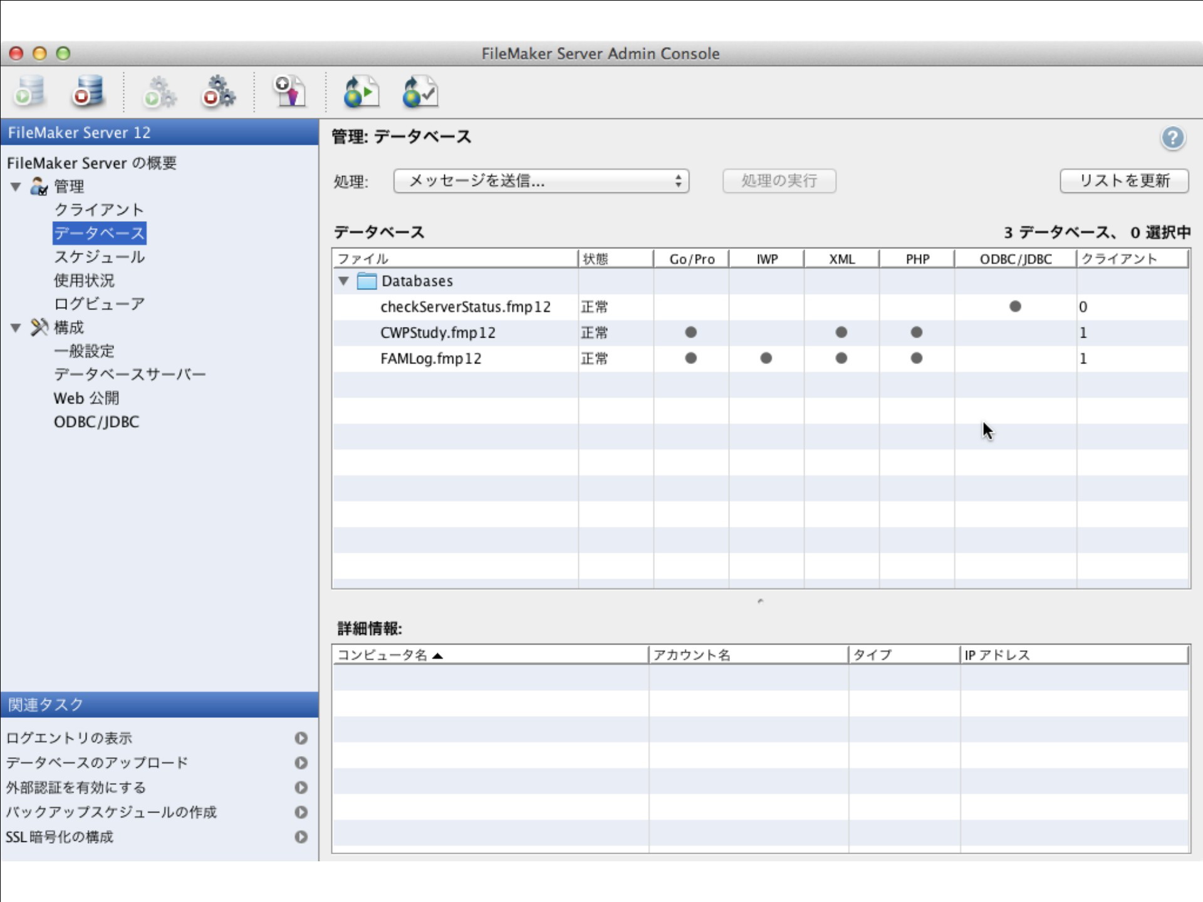Click the タイプ column header
This screenshot has height=902, width=1203.
click(904, 655)
